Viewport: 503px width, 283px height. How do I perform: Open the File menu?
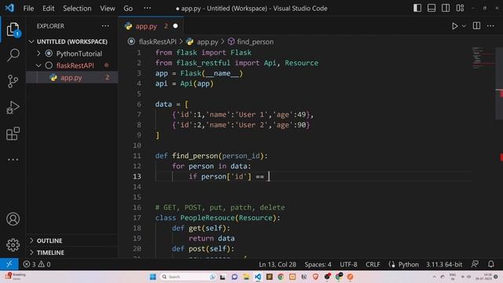(x=28, y=8)
